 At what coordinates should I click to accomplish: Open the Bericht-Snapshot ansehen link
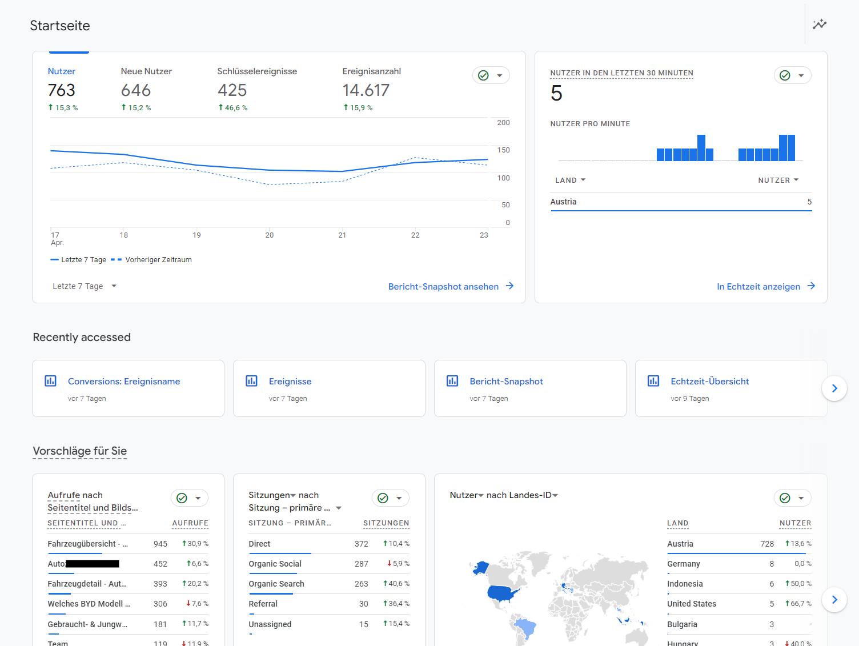443,287
